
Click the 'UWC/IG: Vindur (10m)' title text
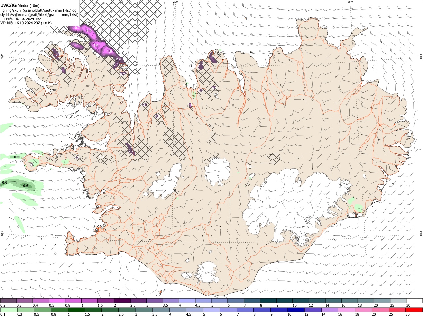pos(20,5)
